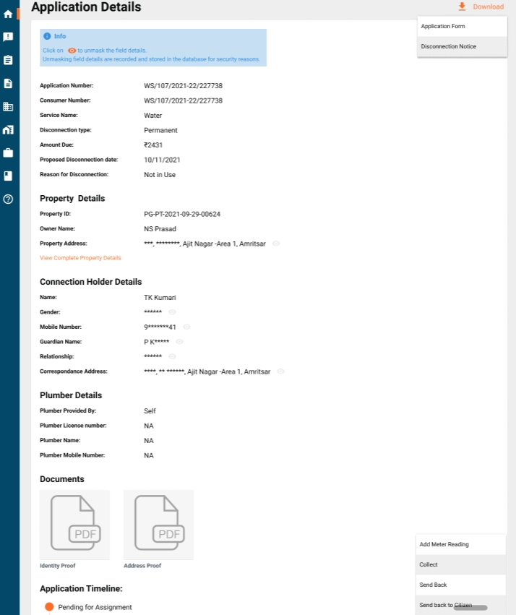516x615 pixels.
Task: Reveal the masked Gender value
Action: coord(172,312)
